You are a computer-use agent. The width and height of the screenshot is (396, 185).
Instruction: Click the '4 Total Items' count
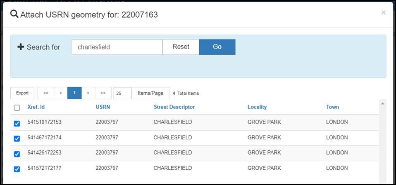(186, 94)
